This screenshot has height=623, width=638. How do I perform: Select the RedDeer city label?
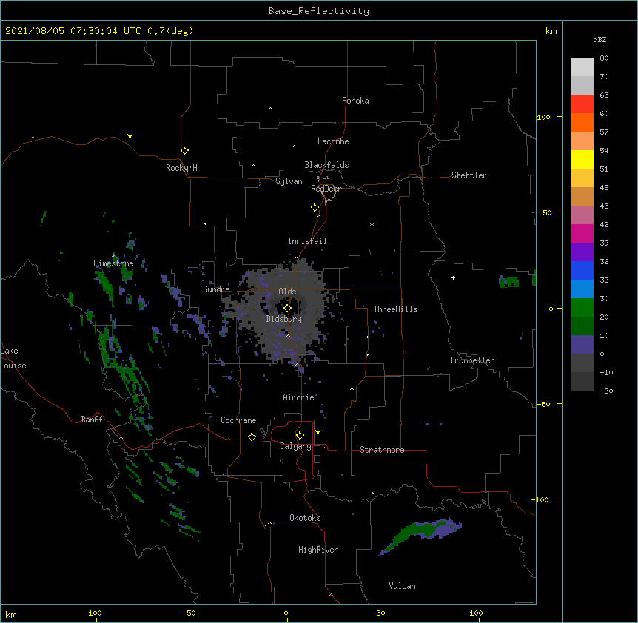point(326,189)
